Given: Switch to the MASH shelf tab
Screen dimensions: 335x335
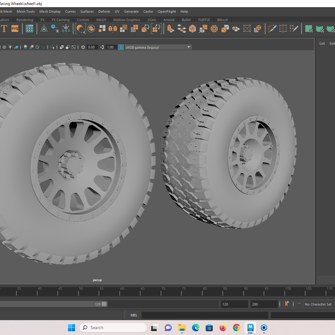Looking at the screenshot, I should tap(101, 20).
